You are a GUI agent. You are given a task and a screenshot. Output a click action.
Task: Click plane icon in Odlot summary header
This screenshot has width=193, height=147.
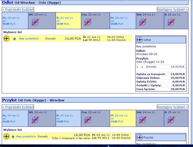(x=140, y=40)
